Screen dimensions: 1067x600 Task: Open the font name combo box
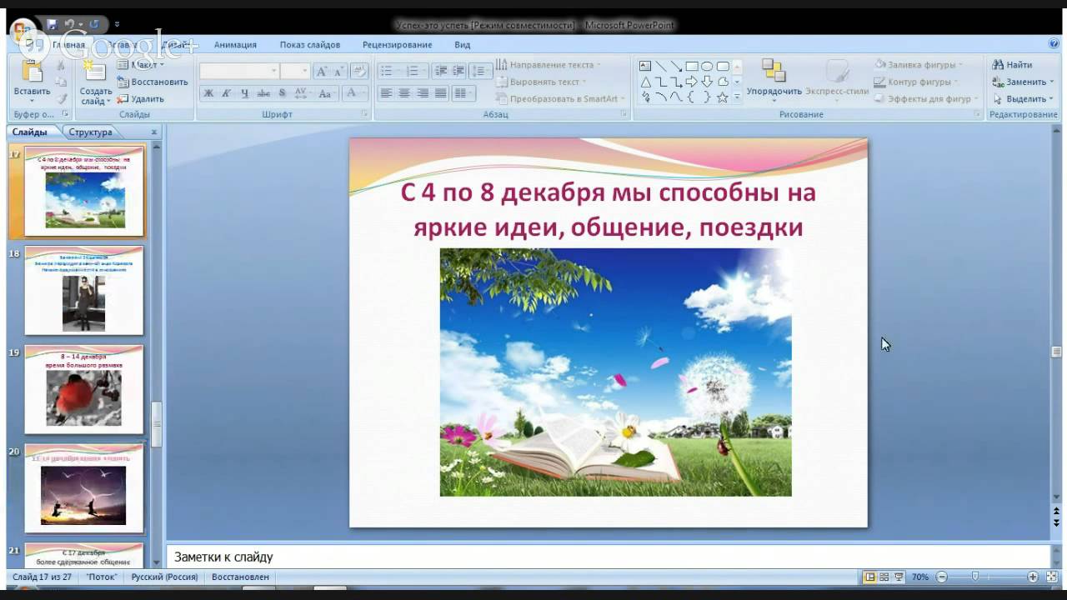pyautogui.click(x=239, y=71)
